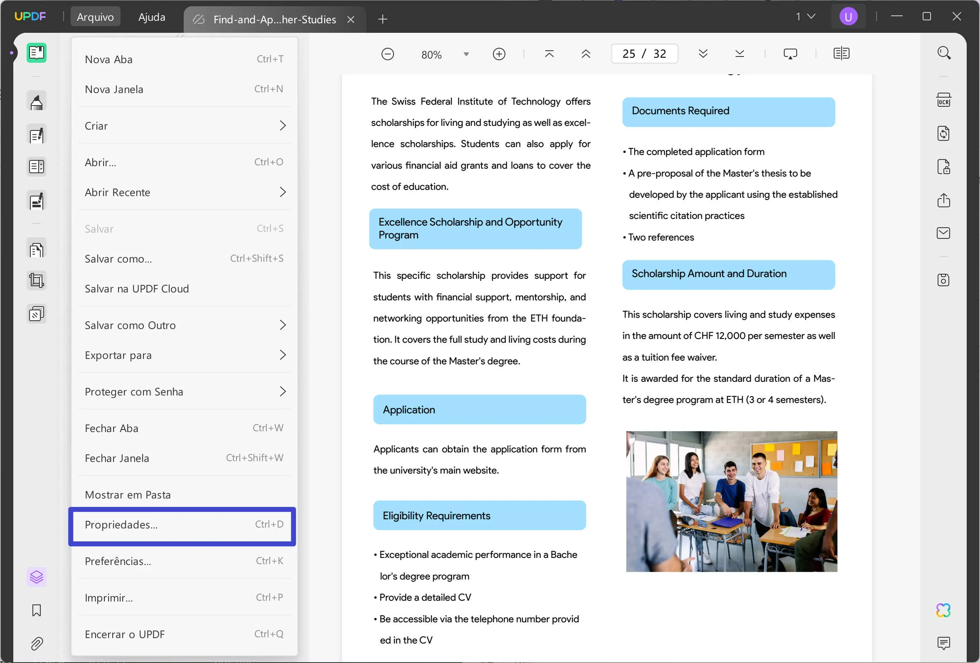Start OCR recognition from right panel
The image size is (980, 663).
coord(944,99)
